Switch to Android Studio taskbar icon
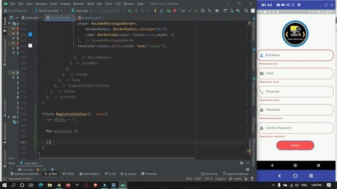 point(123,185)
